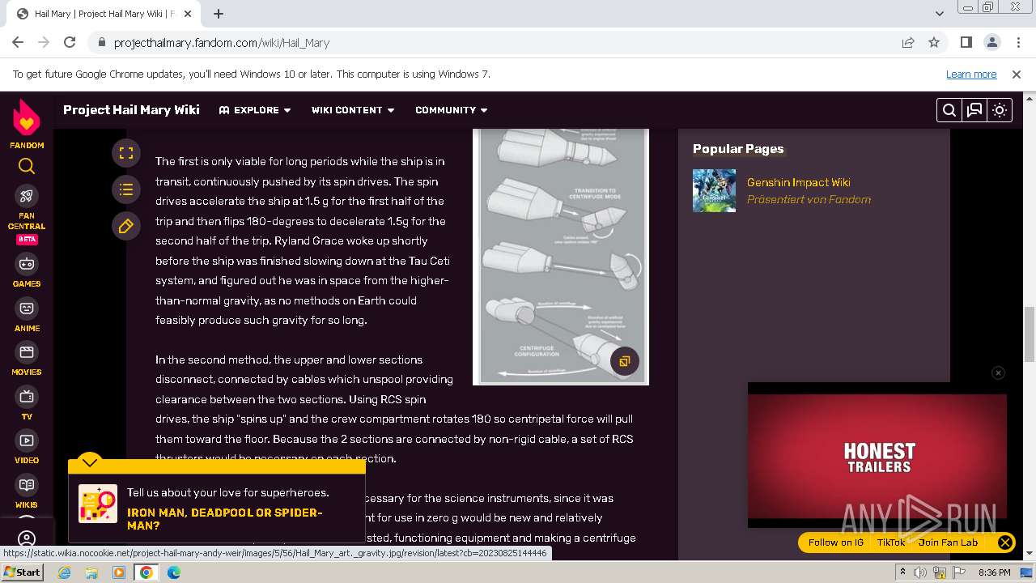Open Microsoft Edge from taskbar
This screenshot has width=1036, height=583.
tap(174, 572)
